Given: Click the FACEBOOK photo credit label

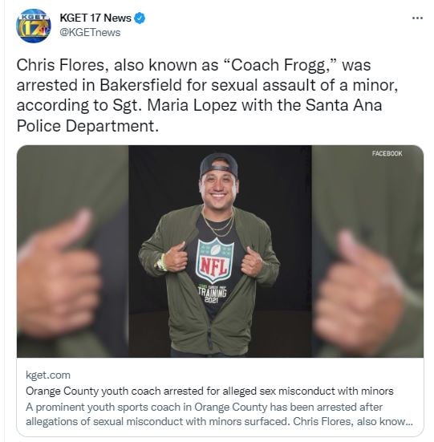Looking at the screenshot, I should click(x=387, y=153).
